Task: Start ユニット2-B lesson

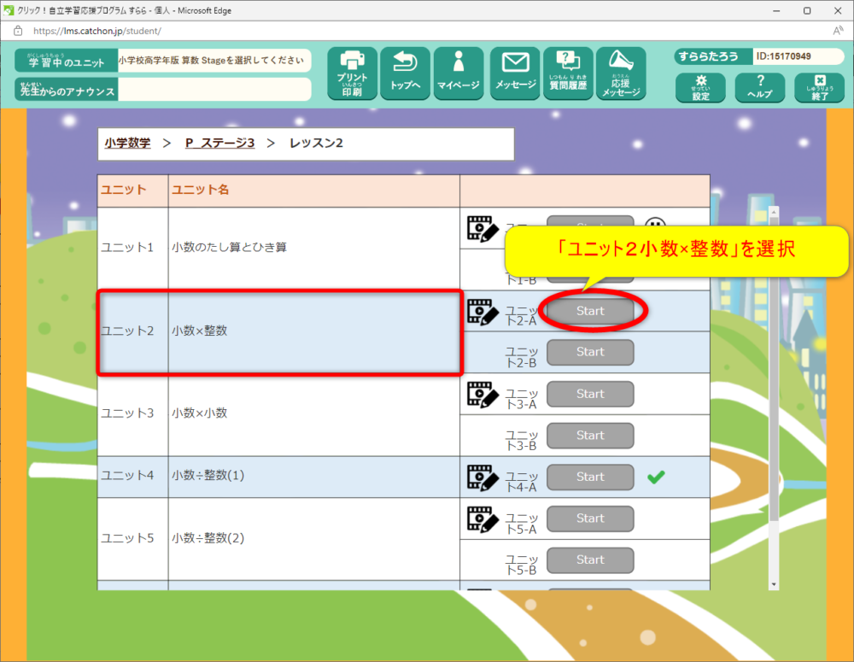Action: pos(590,353)
